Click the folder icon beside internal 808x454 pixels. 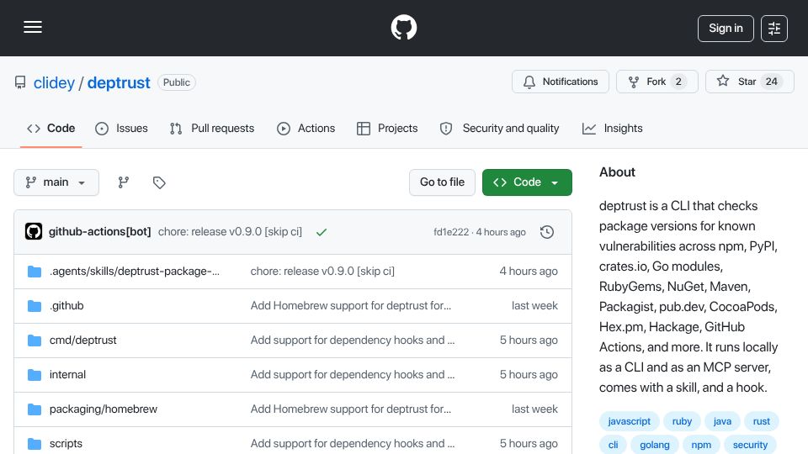[34, 375]
